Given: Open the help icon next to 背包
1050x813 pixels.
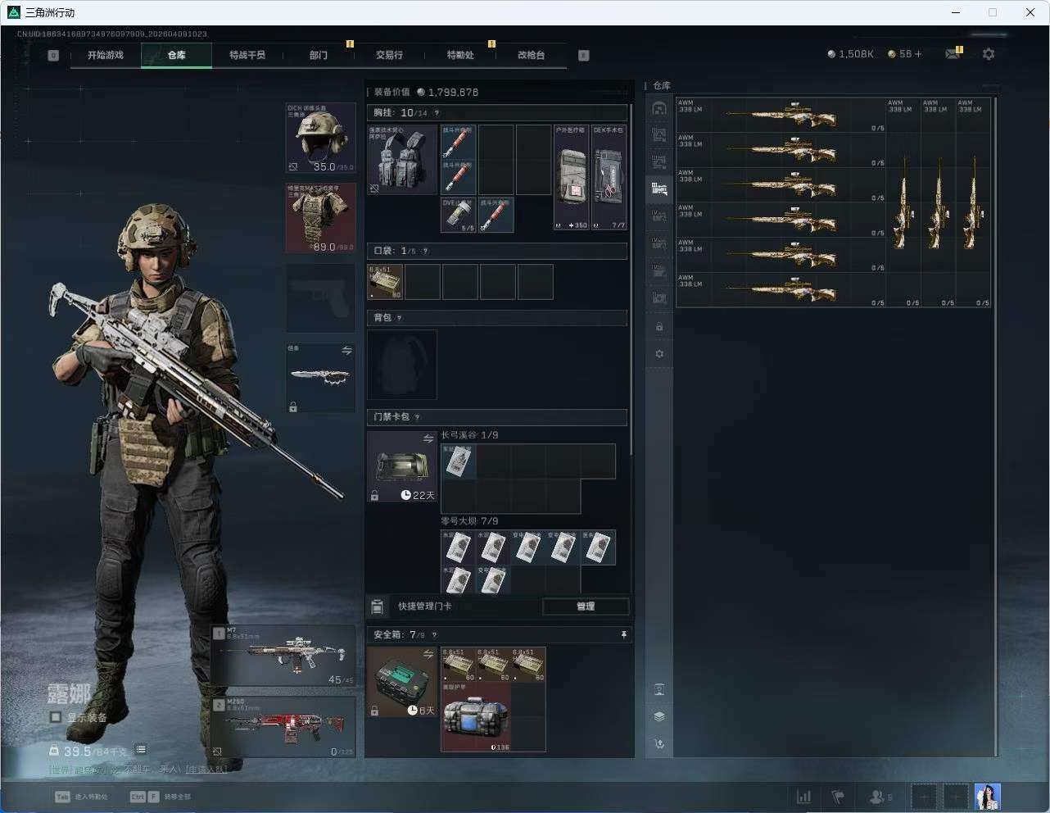Looking at the screenshot, I should pos(400,318).
